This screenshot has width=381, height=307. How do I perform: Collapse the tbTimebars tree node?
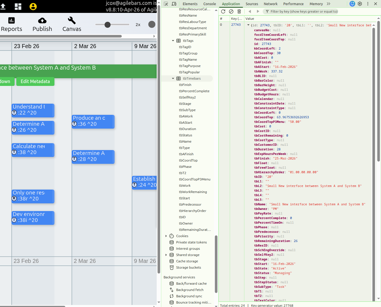tap(173, 78)
